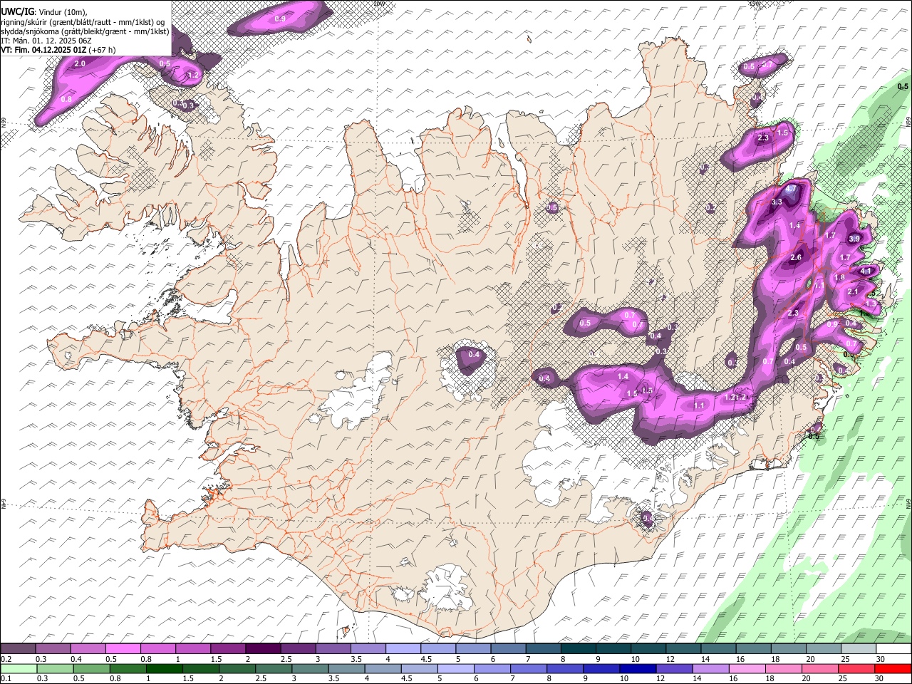
Task: Click the 2.0 snowfall value on the map
Action: pos(80,64)
